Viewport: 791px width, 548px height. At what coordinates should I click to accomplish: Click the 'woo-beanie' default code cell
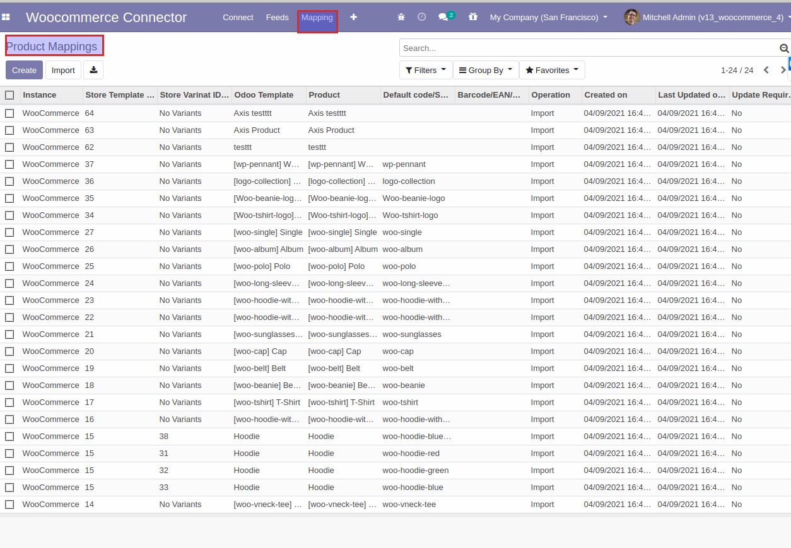point(418,385)
